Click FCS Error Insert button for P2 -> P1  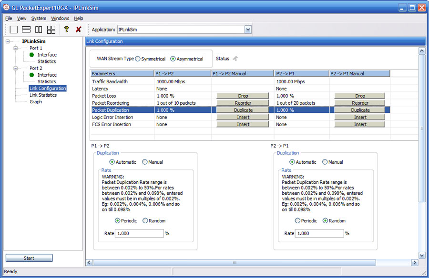pyautogui.click(x=360, y=124)
